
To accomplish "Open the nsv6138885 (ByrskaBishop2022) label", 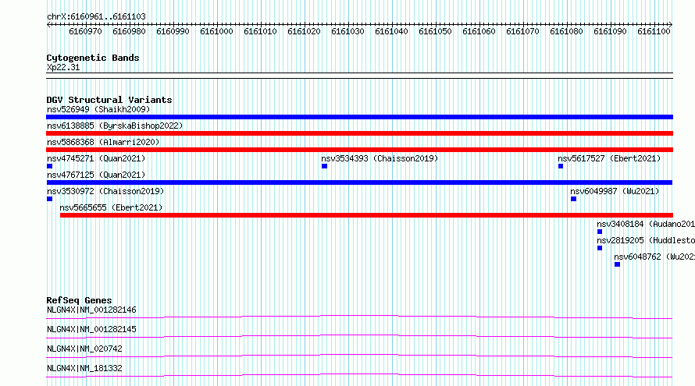I will click(x=115, y=126).
